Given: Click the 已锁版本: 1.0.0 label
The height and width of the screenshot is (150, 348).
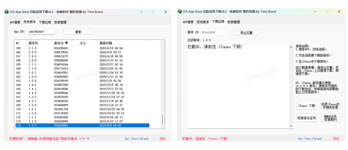Looking at the screenshot, I should 199,40.
